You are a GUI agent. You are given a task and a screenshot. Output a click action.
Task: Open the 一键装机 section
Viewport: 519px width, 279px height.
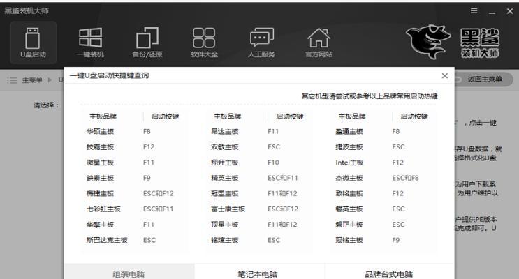tap(90, 43)
